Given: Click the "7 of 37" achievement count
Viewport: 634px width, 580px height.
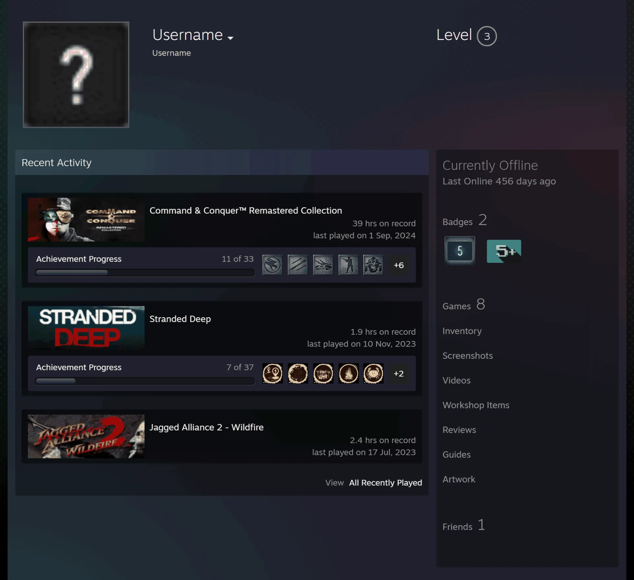Looking at the screenshot, I should click(x=240, y=367).
